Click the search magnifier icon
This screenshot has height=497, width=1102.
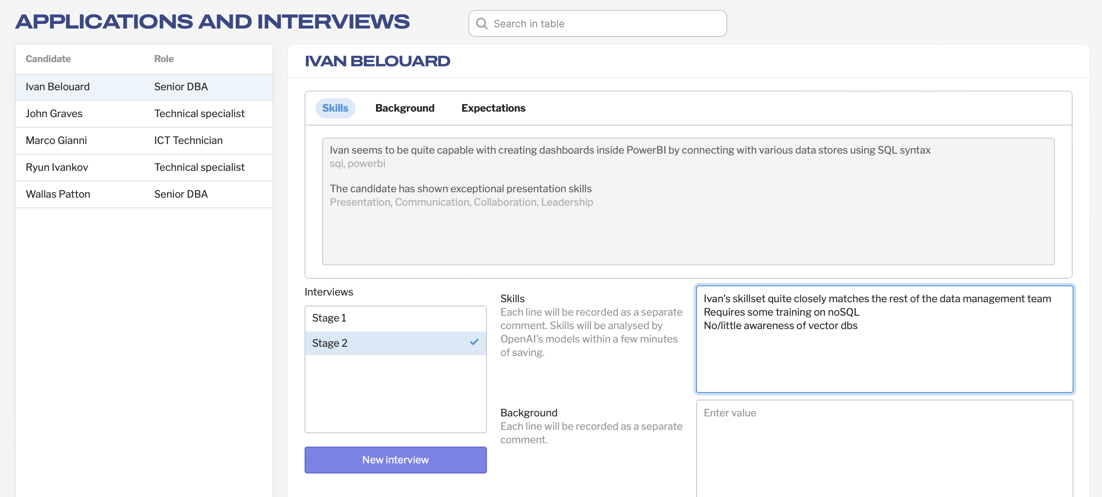(x=482, y=24)
